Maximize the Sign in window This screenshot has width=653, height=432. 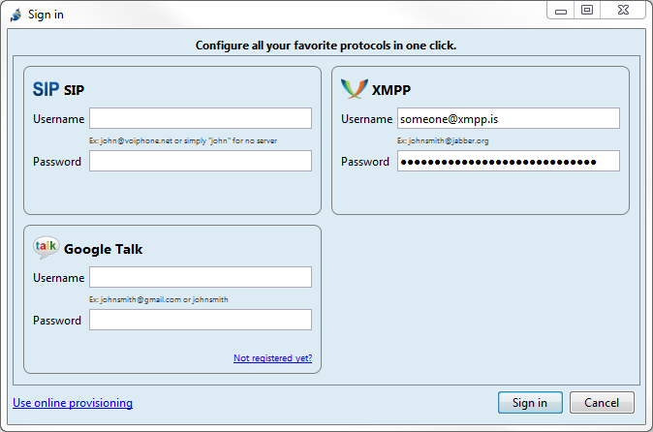pos(587,10)
